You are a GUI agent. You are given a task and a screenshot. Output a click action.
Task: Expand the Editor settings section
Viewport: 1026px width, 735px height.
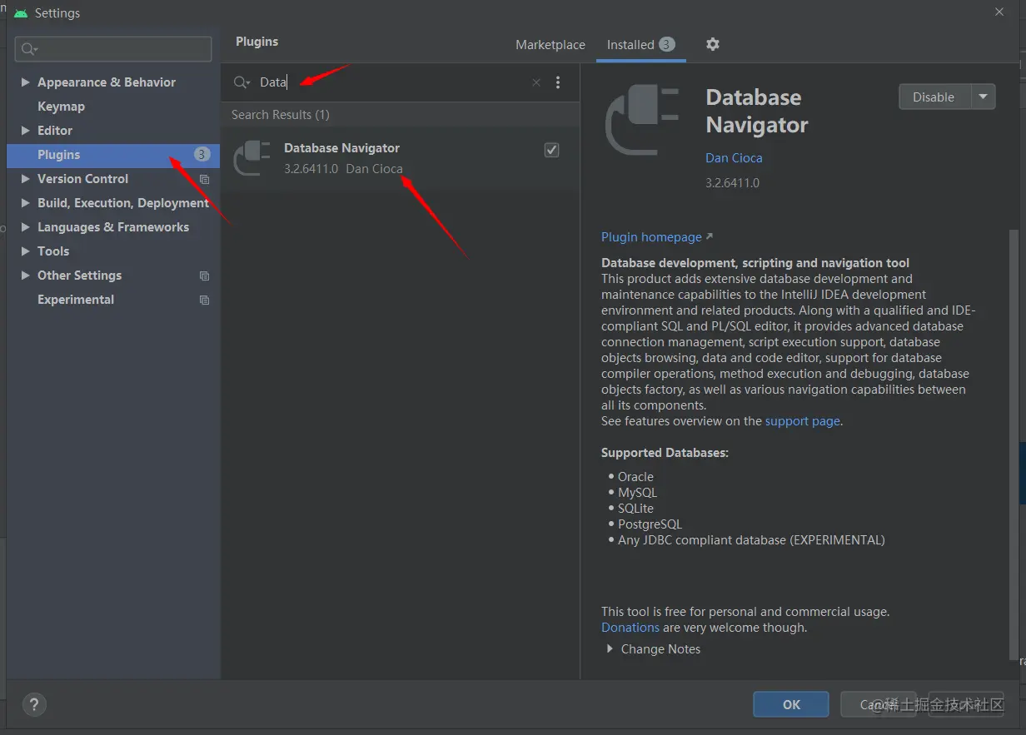pyautogui.click(x=26, y=131)
